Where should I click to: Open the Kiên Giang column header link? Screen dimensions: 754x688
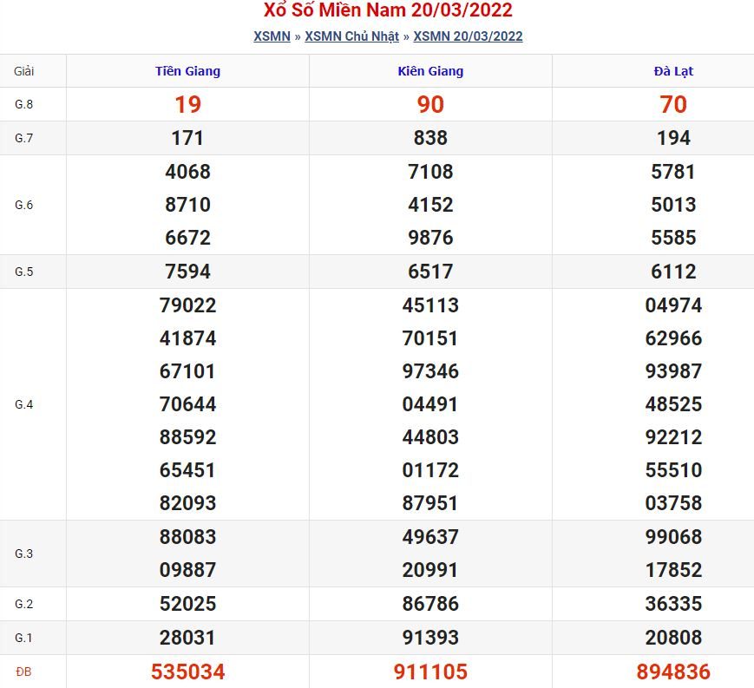430,71
